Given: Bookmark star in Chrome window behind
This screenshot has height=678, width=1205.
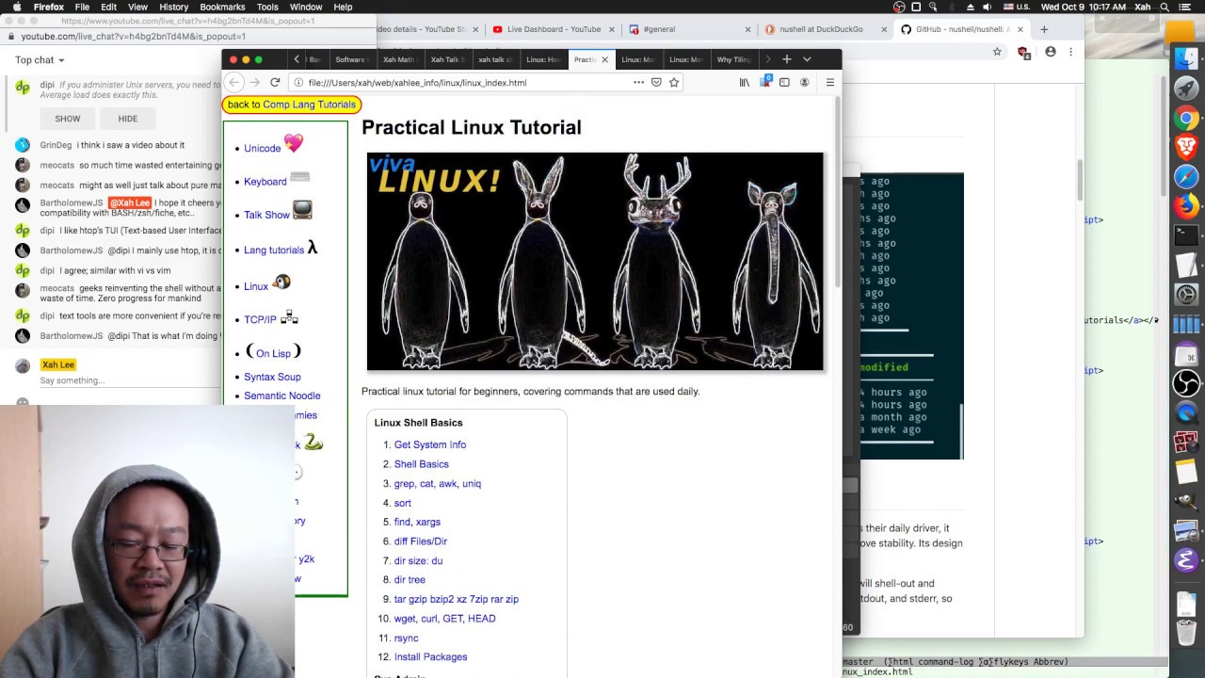Looking at the screenshot, I should click(997, 52).
